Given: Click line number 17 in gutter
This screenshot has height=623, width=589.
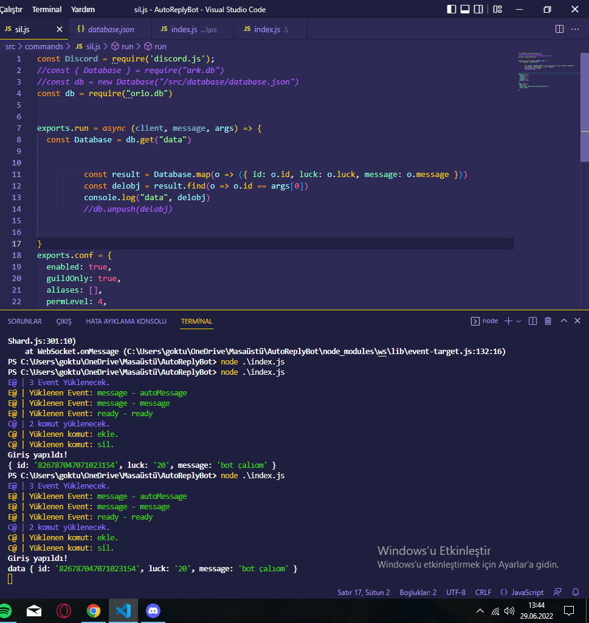Looking at the screenshot, I should click(x=16, y=244).
